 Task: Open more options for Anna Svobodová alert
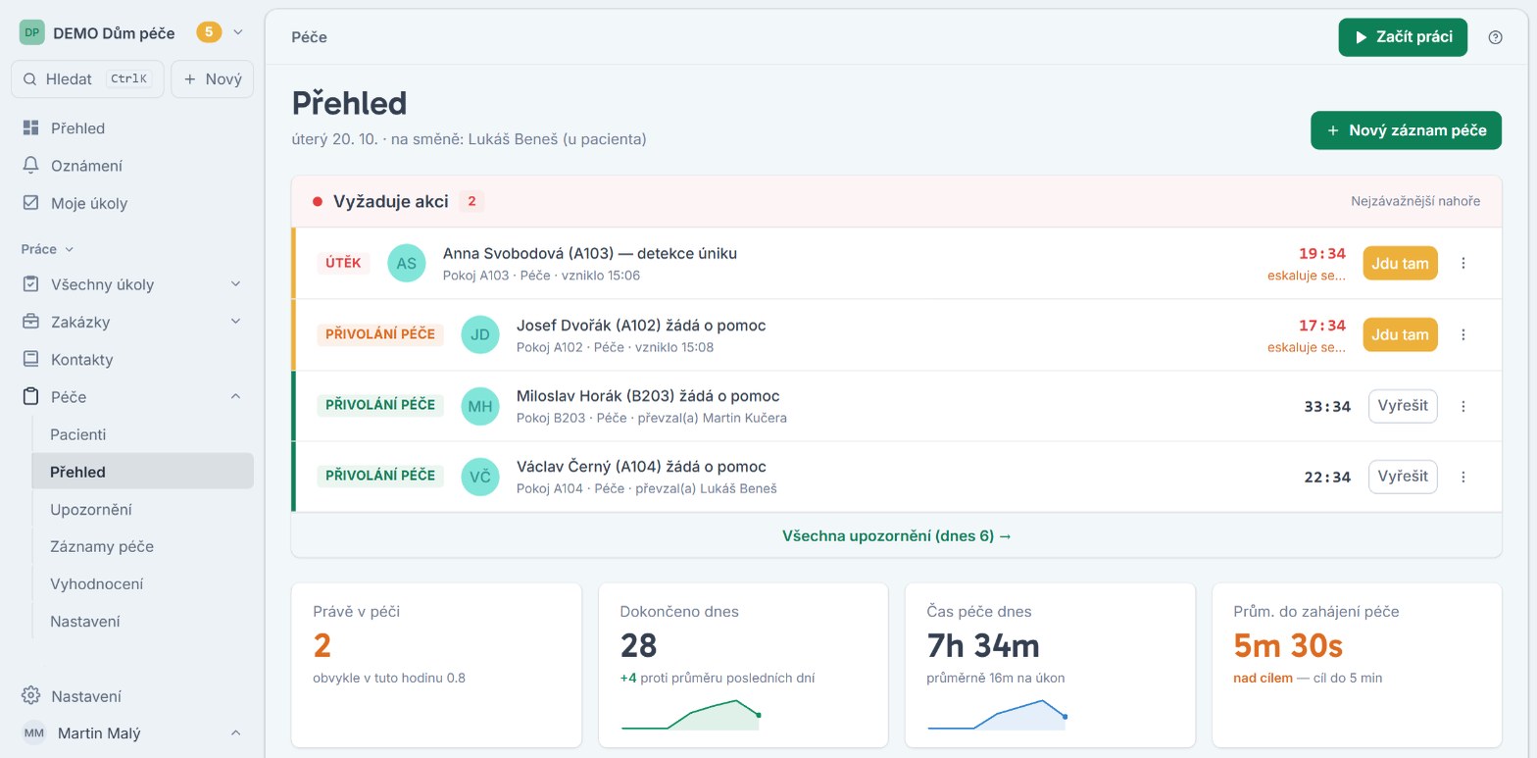point(1463,263)
